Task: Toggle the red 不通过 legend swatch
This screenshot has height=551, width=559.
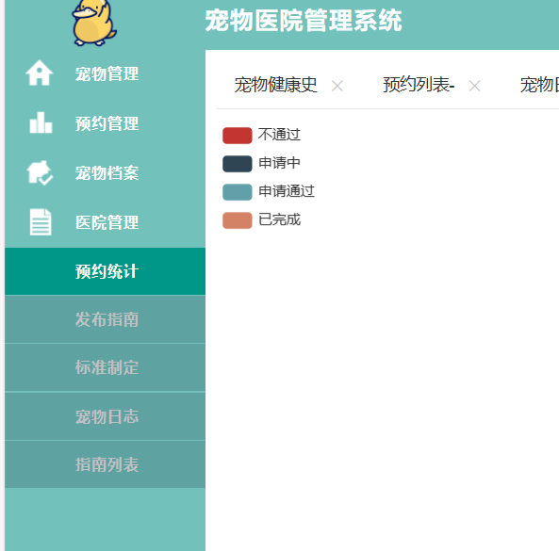Action: 237,136
